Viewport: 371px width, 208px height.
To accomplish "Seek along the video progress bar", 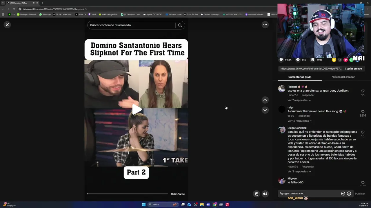I will pyautogui.click(x=128, y=194).
